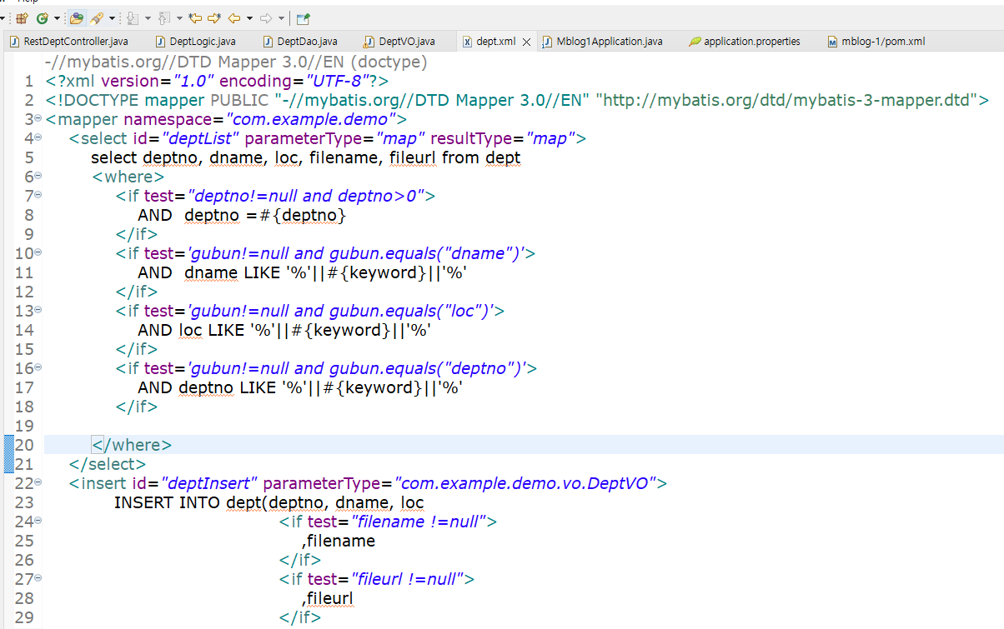Collapse the filename if fold on line 24
This screenshot has height=629, width=1004.
tap(38, 522)
